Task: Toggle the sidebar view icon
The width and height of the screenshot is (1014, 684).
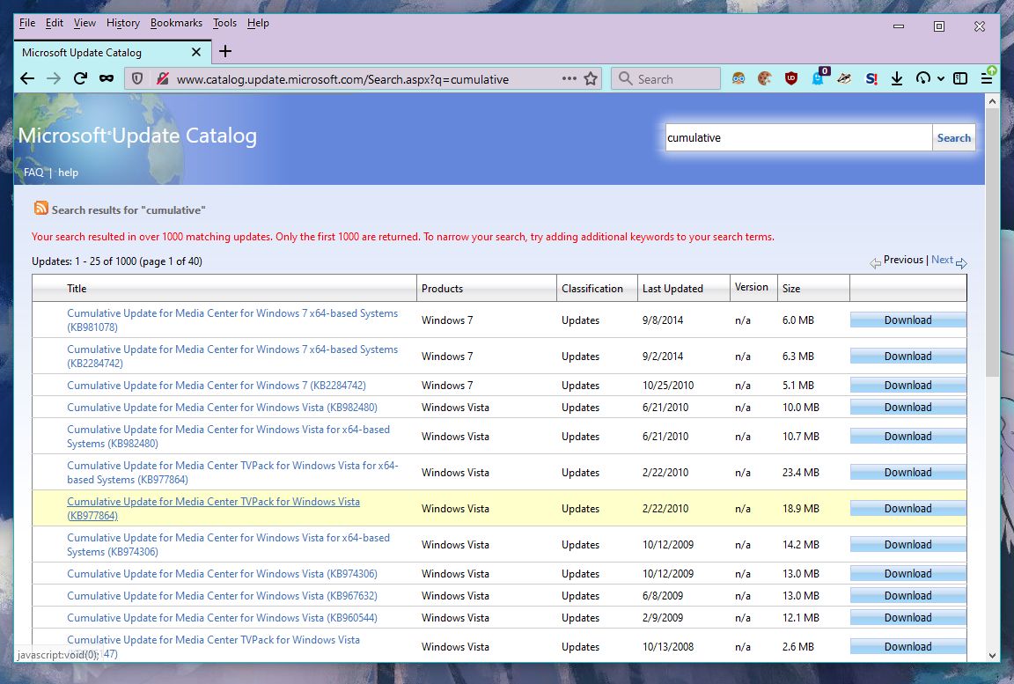Action: click(x=959, y=78)
